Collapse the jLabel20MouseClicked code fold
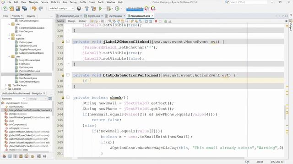This screenshot has width=293, height=164. pyautogui.click(x=68, y=41)
